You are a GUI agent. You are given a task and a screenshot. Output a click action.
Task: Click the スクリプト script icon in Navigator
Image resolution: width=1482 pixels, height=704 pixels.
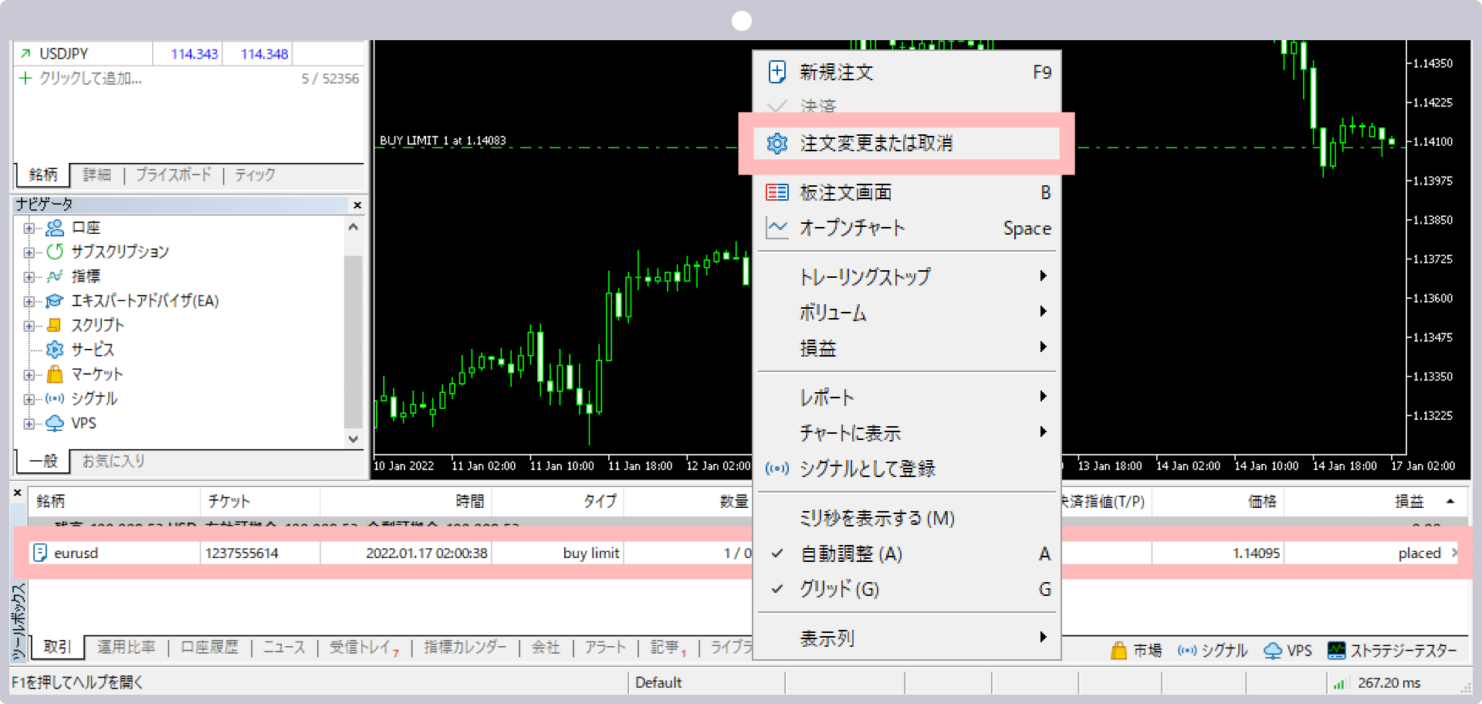tap(55, 325)
